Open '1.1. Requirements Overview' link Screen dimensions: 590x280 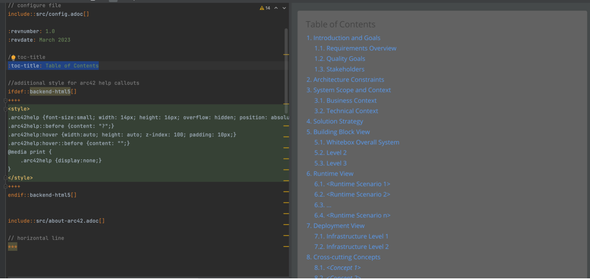[355, 48]
